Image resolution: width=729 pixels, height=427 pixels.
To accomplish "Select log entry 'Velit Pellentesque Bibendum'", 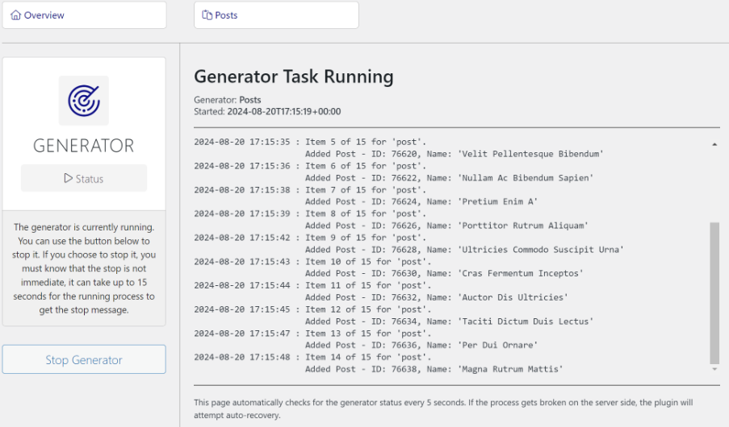I will pyautogui.click(x=455, y=154).
